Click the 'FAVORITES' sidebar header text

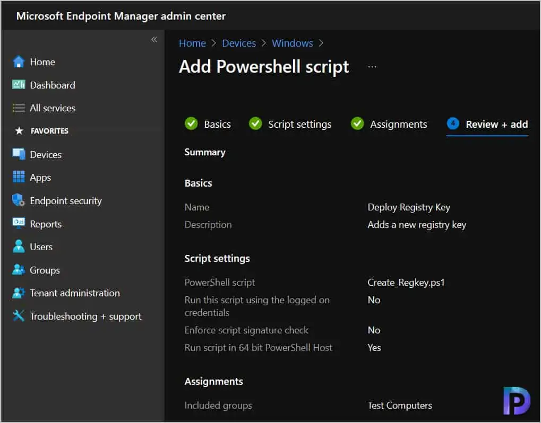tap(49, 131)
